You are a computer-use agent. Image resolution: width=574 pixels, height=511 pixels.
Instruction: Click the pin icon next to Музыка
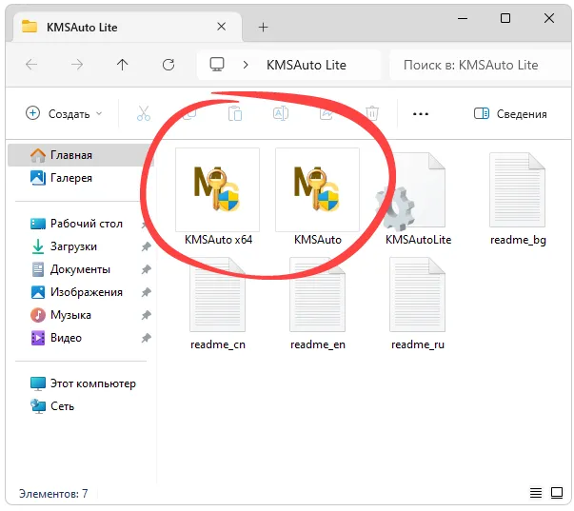click(x=146, y=315)
